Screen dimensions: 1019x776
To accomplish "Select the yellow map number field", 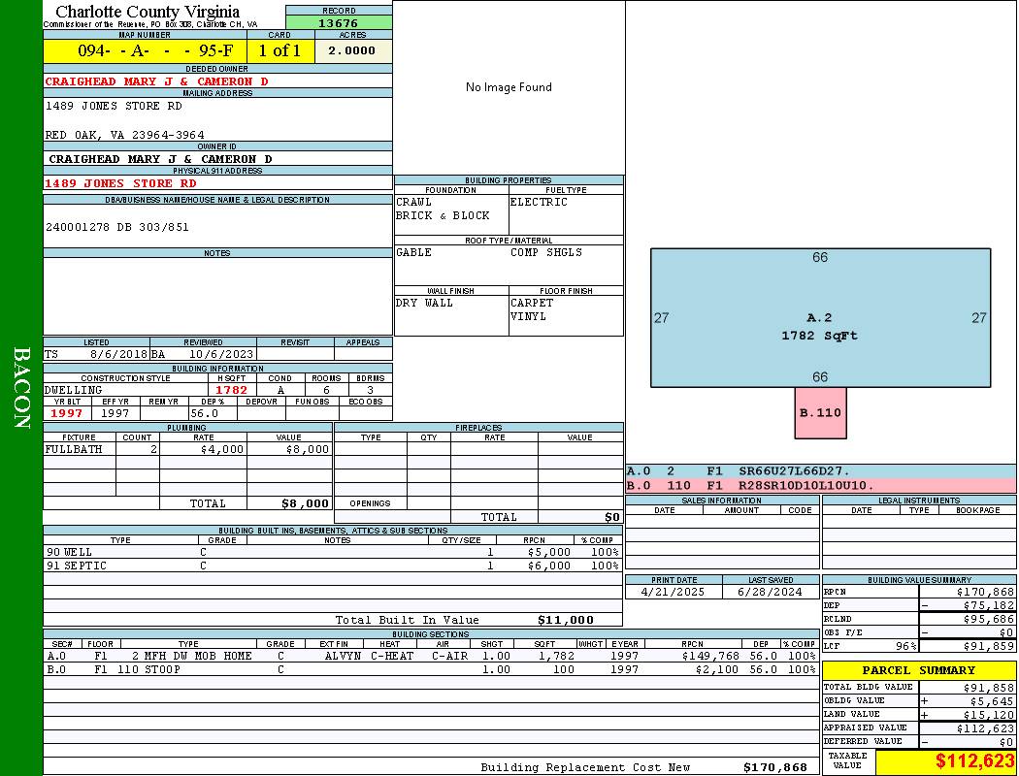I will pos(145,51).
